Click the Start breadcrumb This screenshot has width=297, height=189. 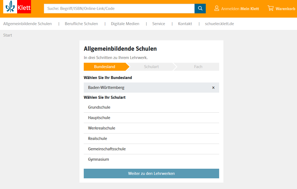(x=8, y=35)
